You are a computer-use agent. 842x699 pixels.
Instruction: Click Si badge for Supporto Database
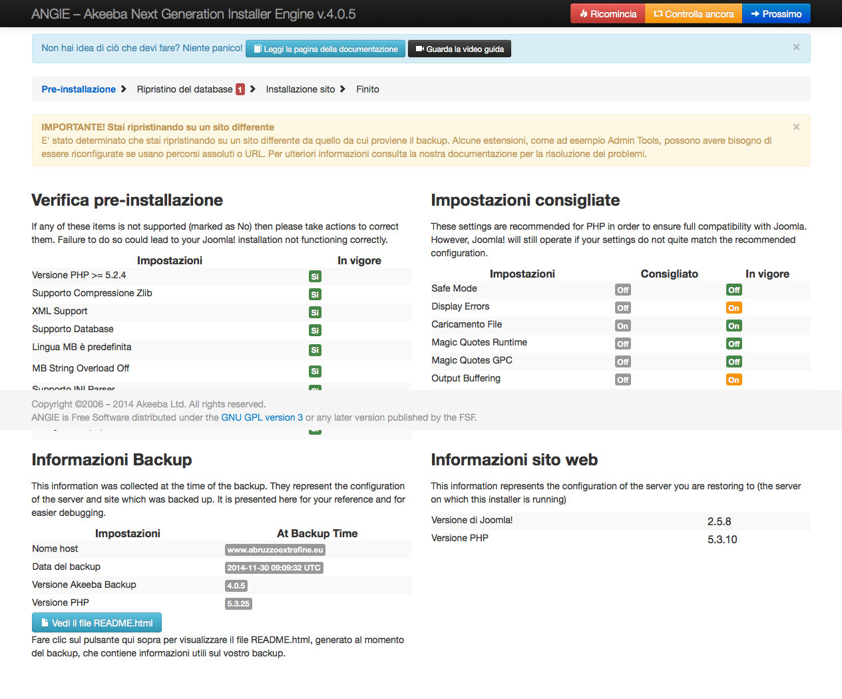coord(315,330)
